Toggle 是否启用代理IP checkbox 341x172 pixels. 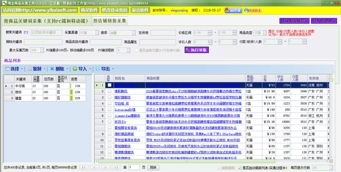136,50
